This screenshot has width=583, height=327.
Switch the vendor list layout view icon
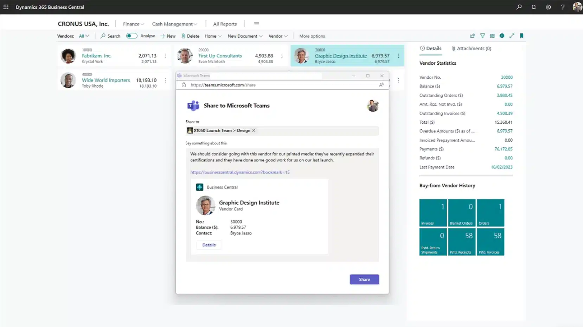492,36
